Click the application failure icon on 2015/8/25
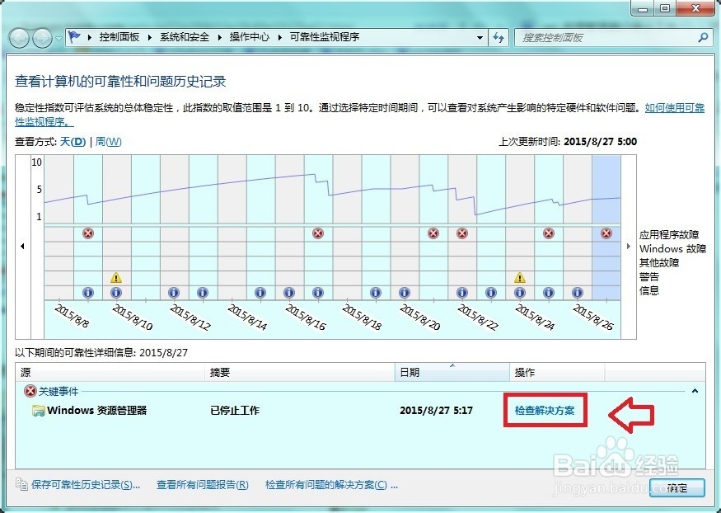This screenshot has height=513, width=721. click(x=549, y=233)
